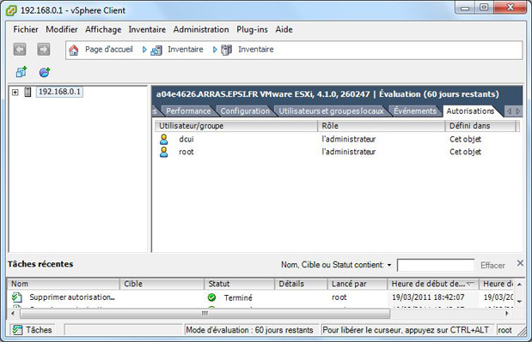Select the Autorisations tab

[x=470, y=111]
